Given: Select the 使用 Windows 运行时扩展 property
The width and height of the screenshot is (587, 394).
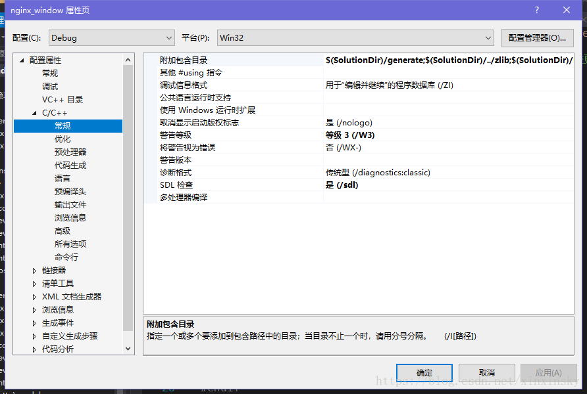Looking at the screenshot, I should tap(207, 110).
